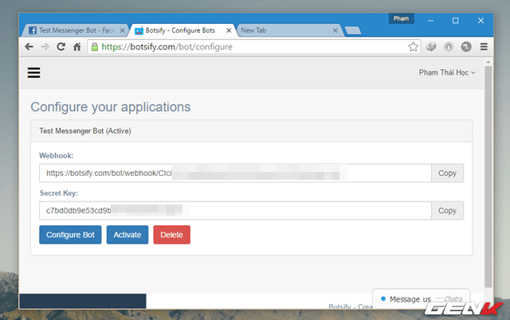Reload the Botsify configure page

tap(61, 47)
